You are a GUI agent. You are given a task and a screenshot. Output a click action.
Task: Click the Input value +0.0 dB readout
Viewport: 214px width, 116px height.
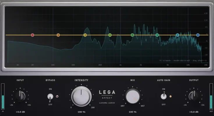point(20,112)
